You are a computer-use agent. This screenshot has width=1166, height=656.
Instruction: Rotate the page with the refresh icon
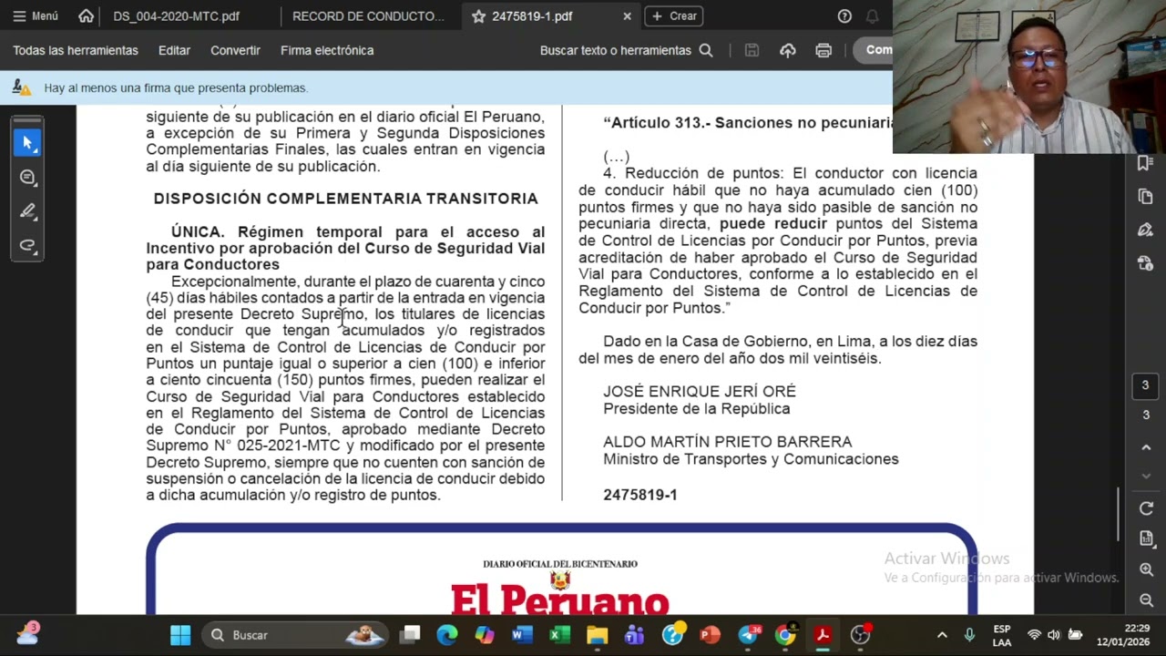tap(1146, 508)
